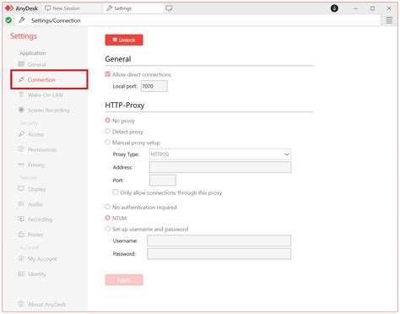Select Connection in settings sidebar
The image size is (400, 314).
(x=49, y=79)
